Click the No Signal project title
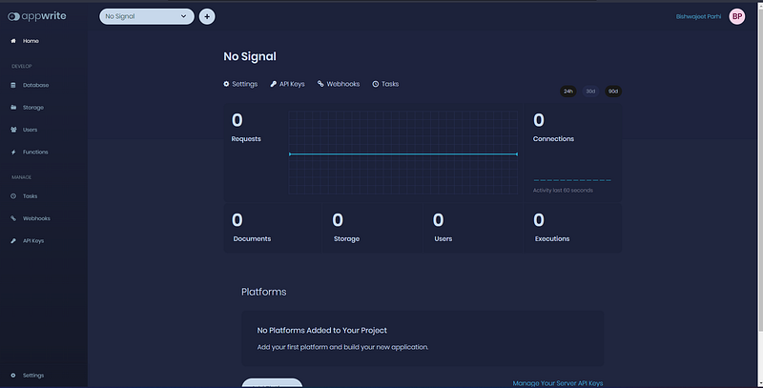 250,56
